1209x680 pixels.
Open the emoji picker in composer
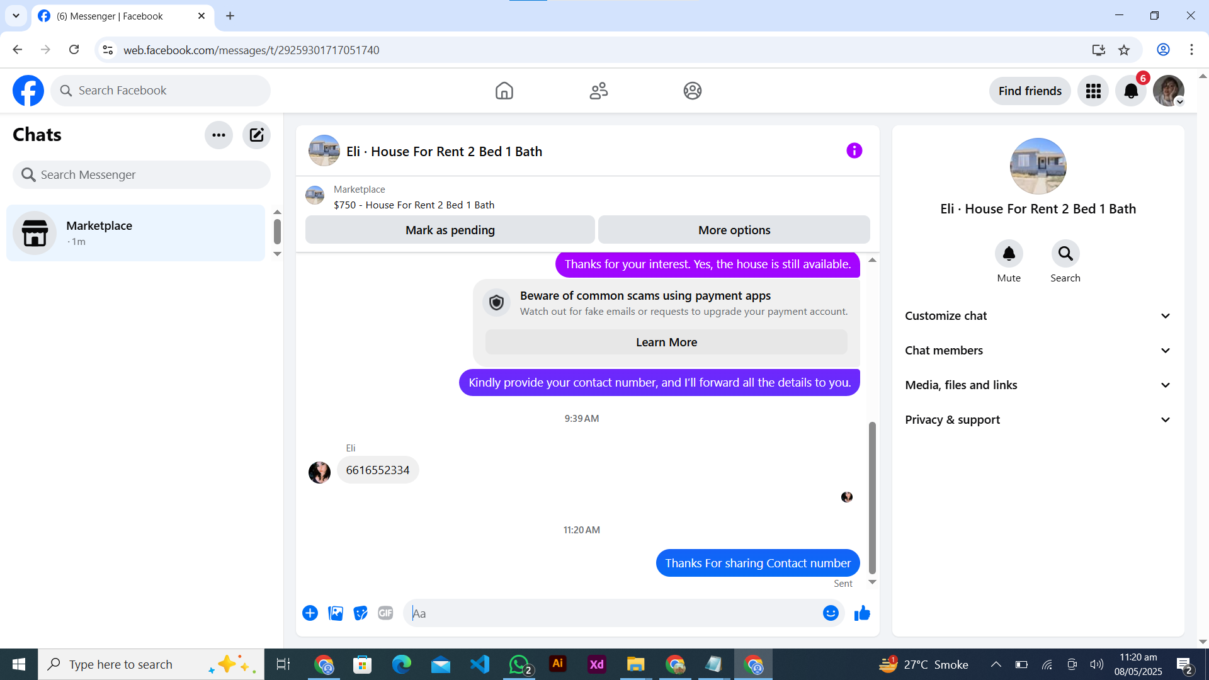click(831, 613)
